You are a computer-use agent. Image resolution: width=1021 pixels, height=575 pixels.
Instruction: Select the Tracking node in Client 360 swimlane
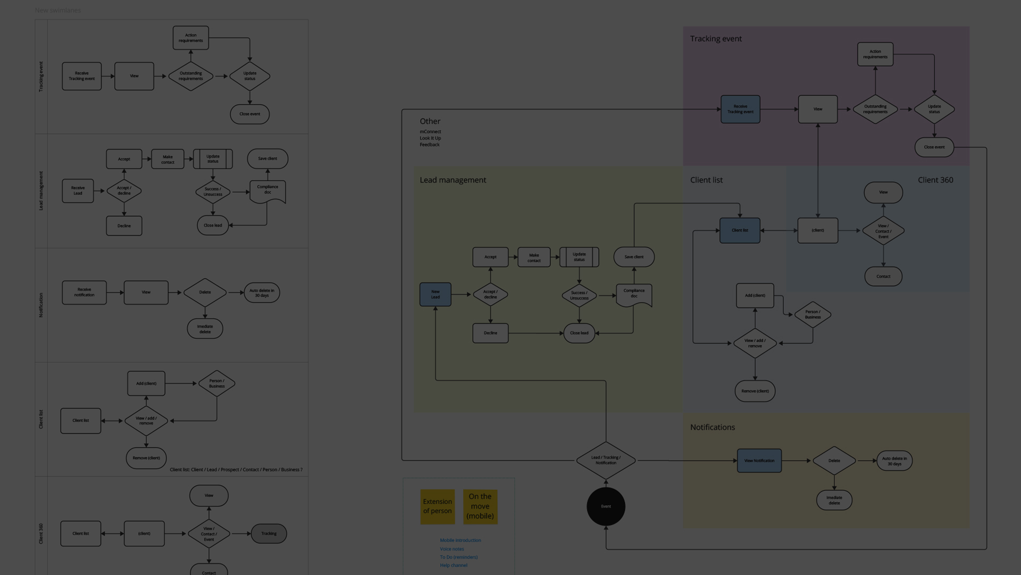click(269, 534)
